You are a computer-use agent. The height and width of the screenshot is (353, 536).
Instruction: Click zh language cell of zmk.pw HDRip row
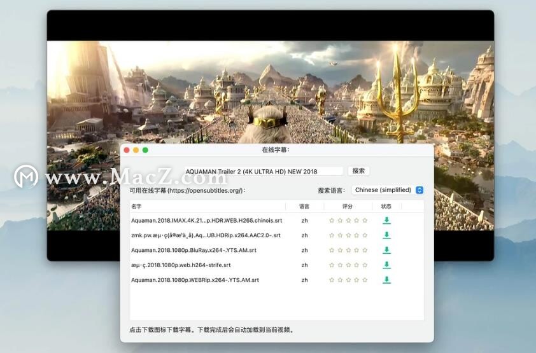click(304, 235)
